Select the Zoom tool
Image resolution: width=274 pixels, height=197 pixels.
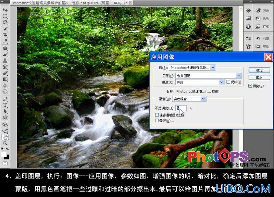pos(5,143)
